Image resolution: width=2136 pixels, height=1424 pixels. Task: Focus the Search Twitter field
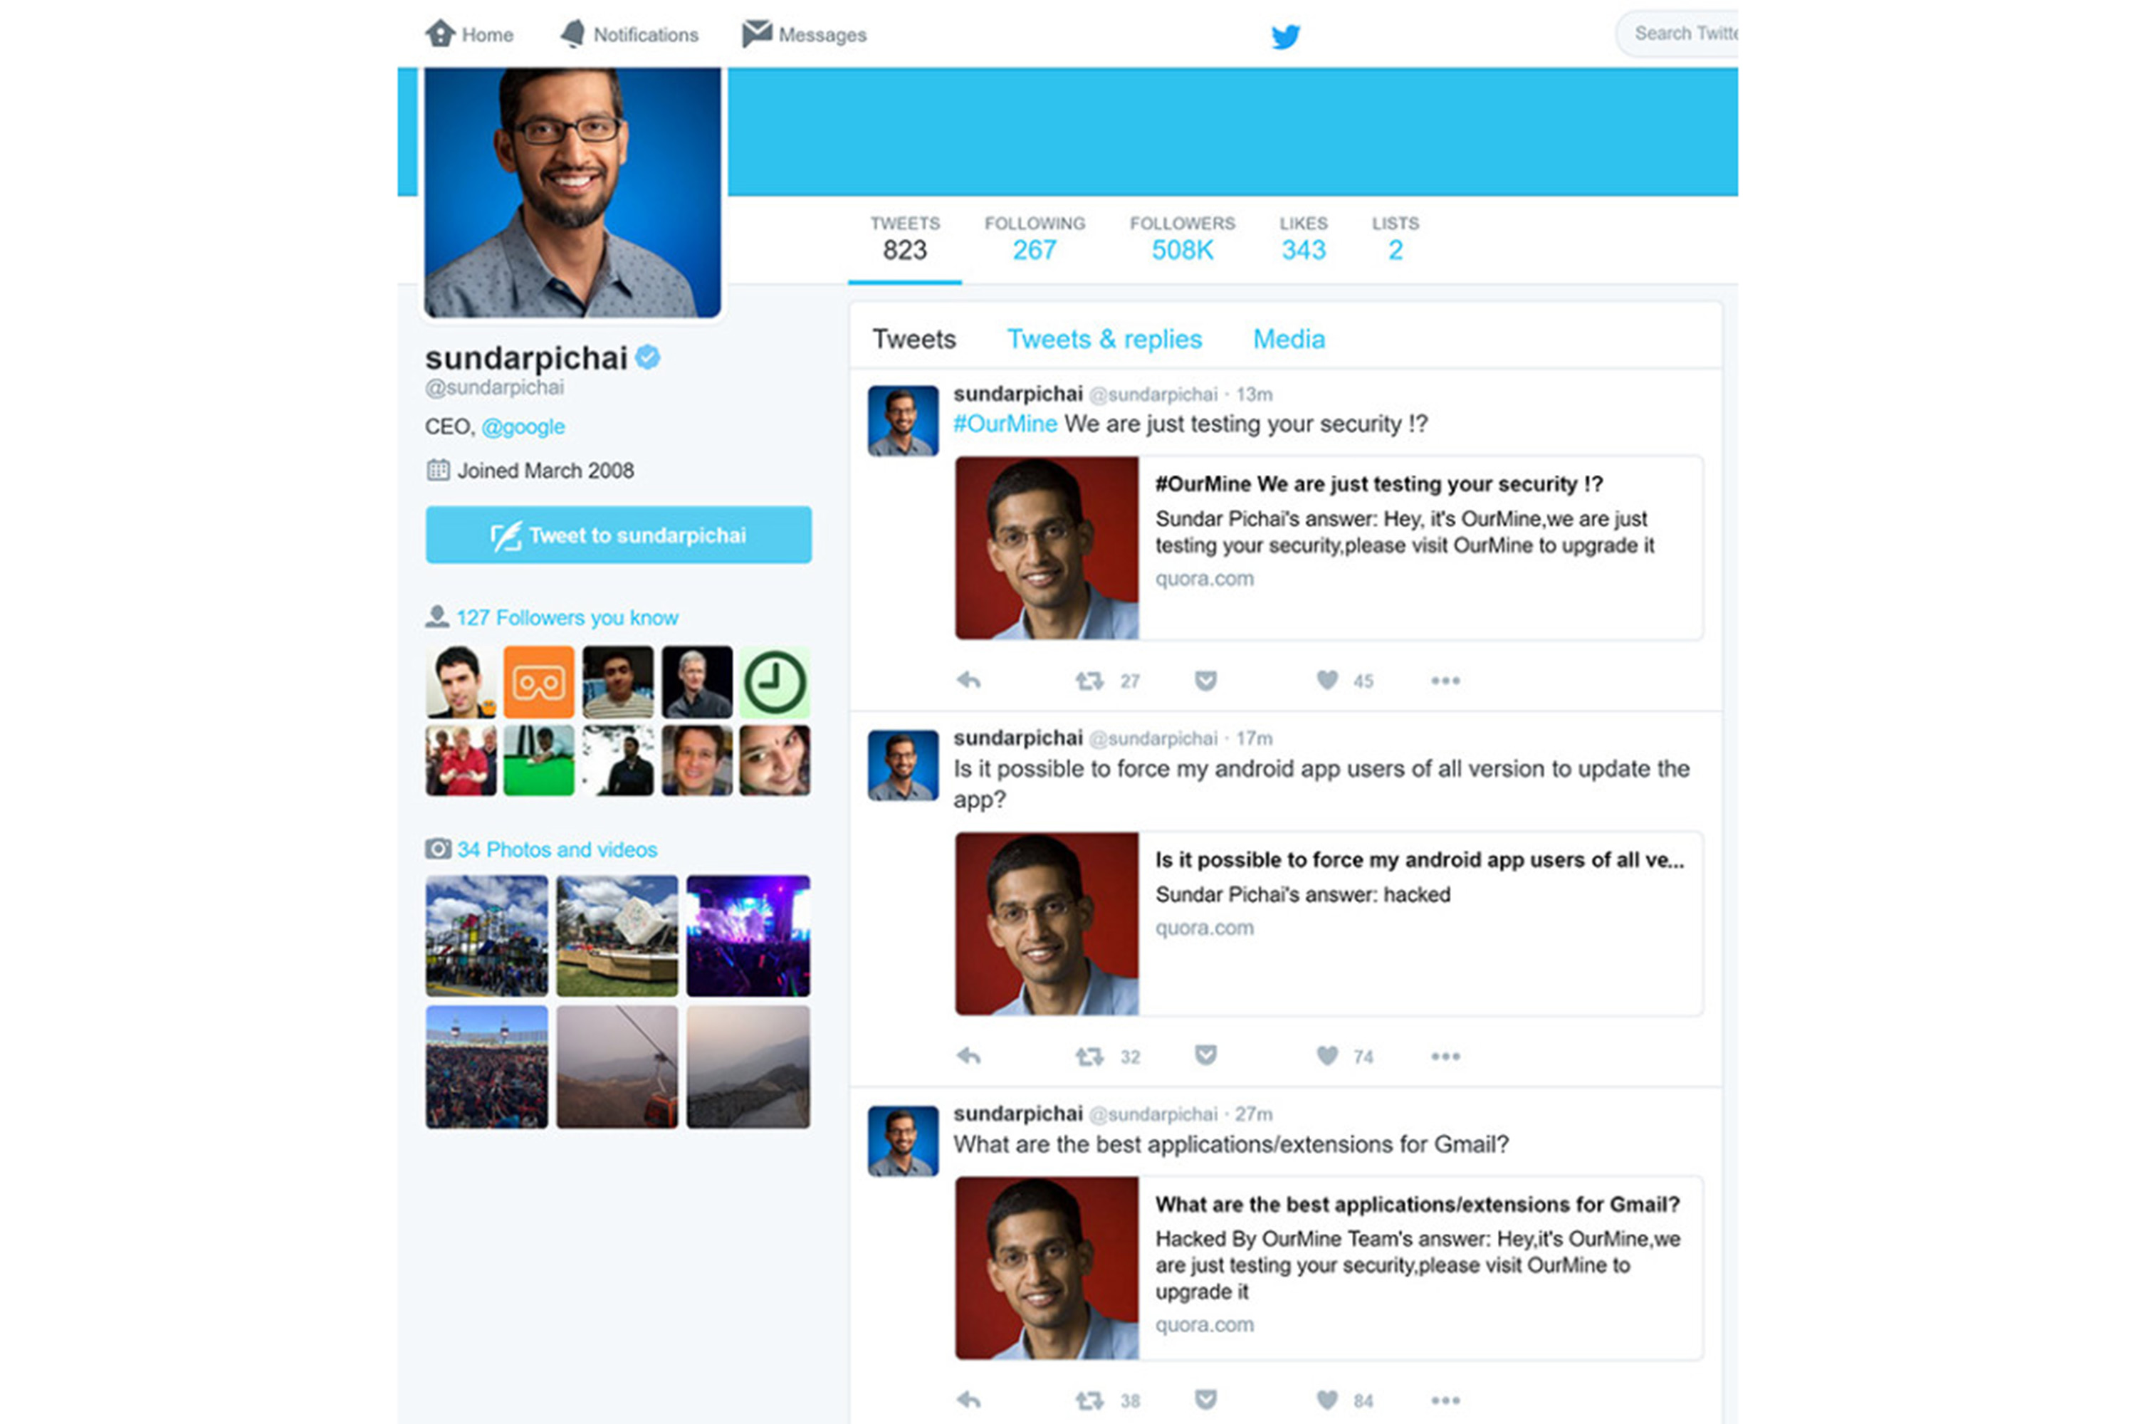[x=1677, y=33]
